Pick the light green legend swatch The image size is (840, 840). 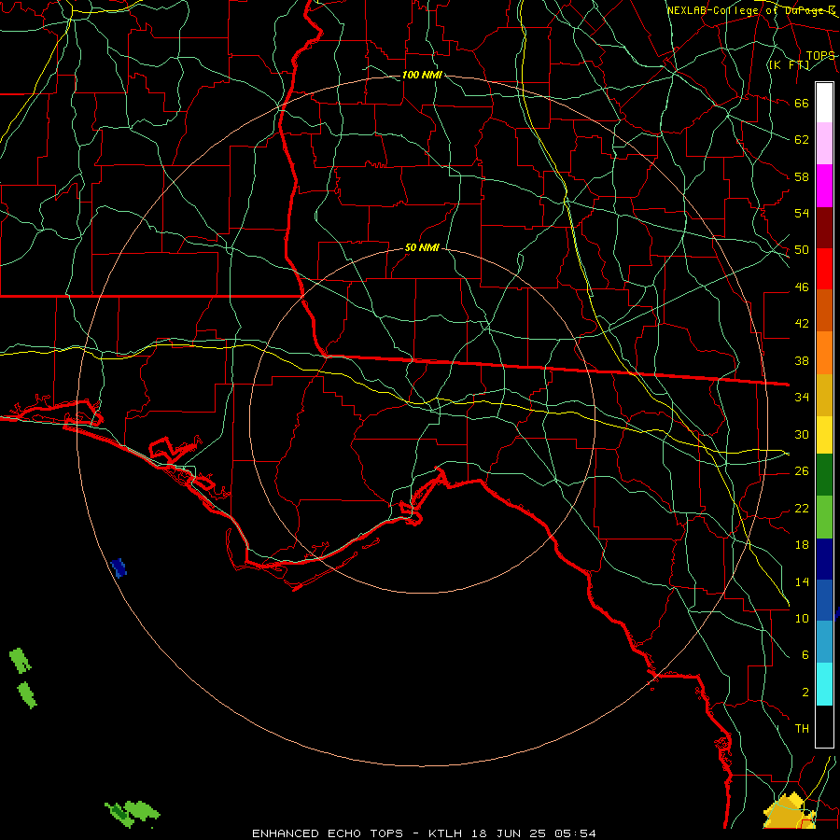click(x=824, y=517)
